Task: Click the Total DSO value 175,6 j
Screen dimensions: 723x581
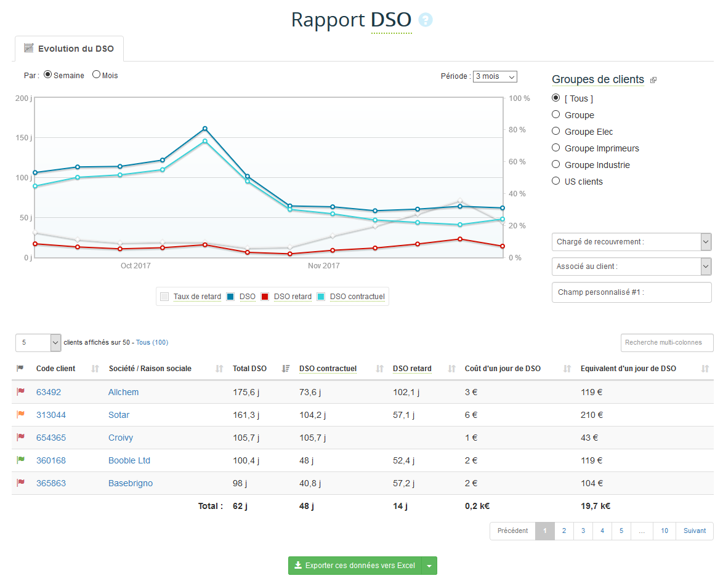Action: pyautogui.click(x=246, y=392)
